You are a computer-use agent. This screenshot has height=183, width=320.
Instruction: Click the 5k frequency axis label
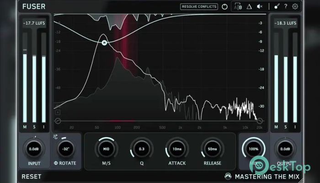[225, 128]
